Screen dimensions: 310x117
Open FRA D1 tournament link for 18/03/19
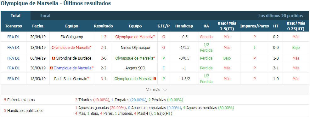[14, 79]
